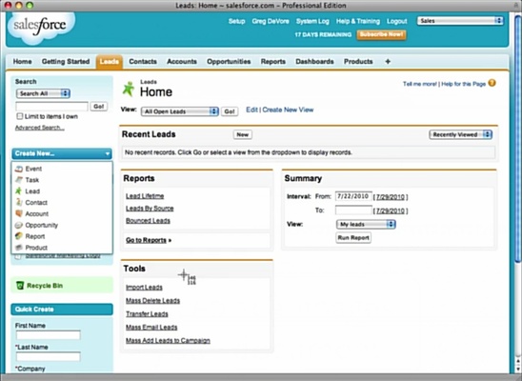Click the New button in Recent Leads
Screen dimensions: 522x381
click(242, 134)
